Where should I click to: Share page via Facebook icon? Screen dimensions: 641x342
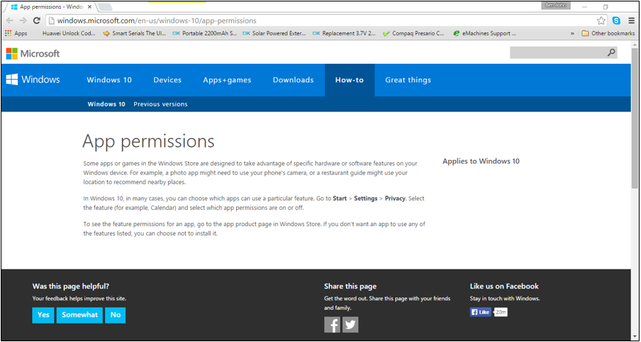tap(332, 324)
